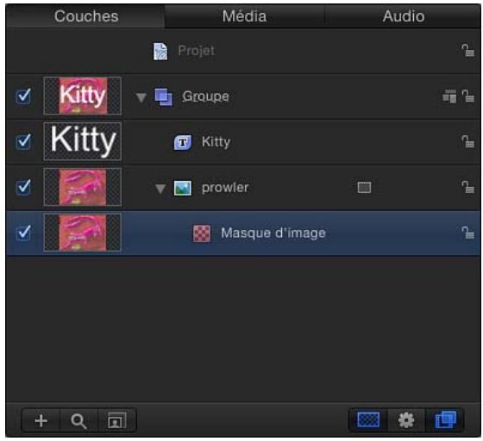The image size is (483, 441).
Task: Toggle the lock on the Projet row
Action: click(467, 51)
